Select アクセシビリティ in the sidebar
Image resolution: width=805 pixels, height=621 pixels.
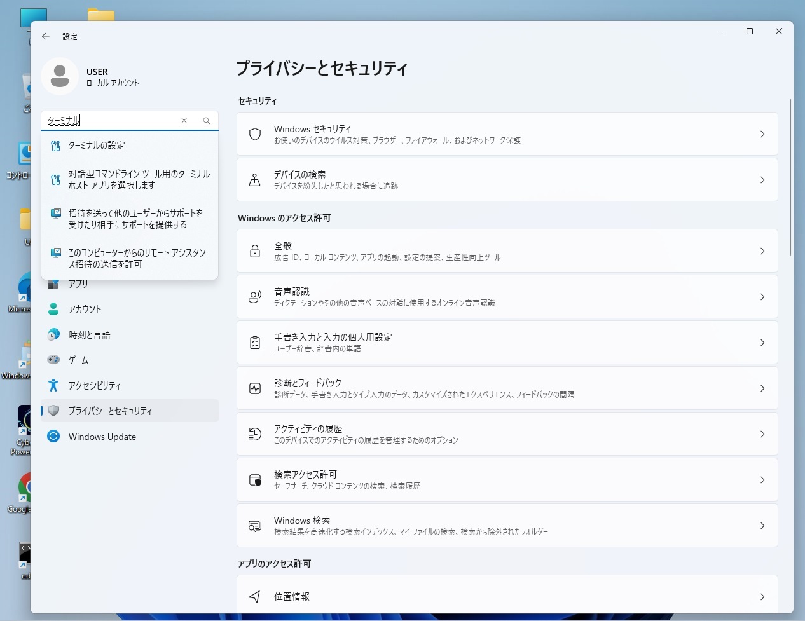coord(130,385)
